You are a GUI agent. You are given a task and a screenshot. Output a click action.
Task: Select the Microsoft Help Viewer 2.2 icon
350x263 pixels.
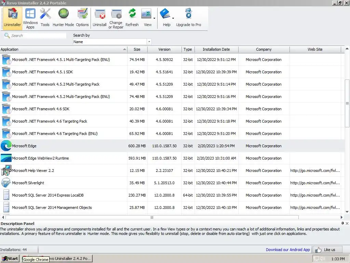click(6, 171)
